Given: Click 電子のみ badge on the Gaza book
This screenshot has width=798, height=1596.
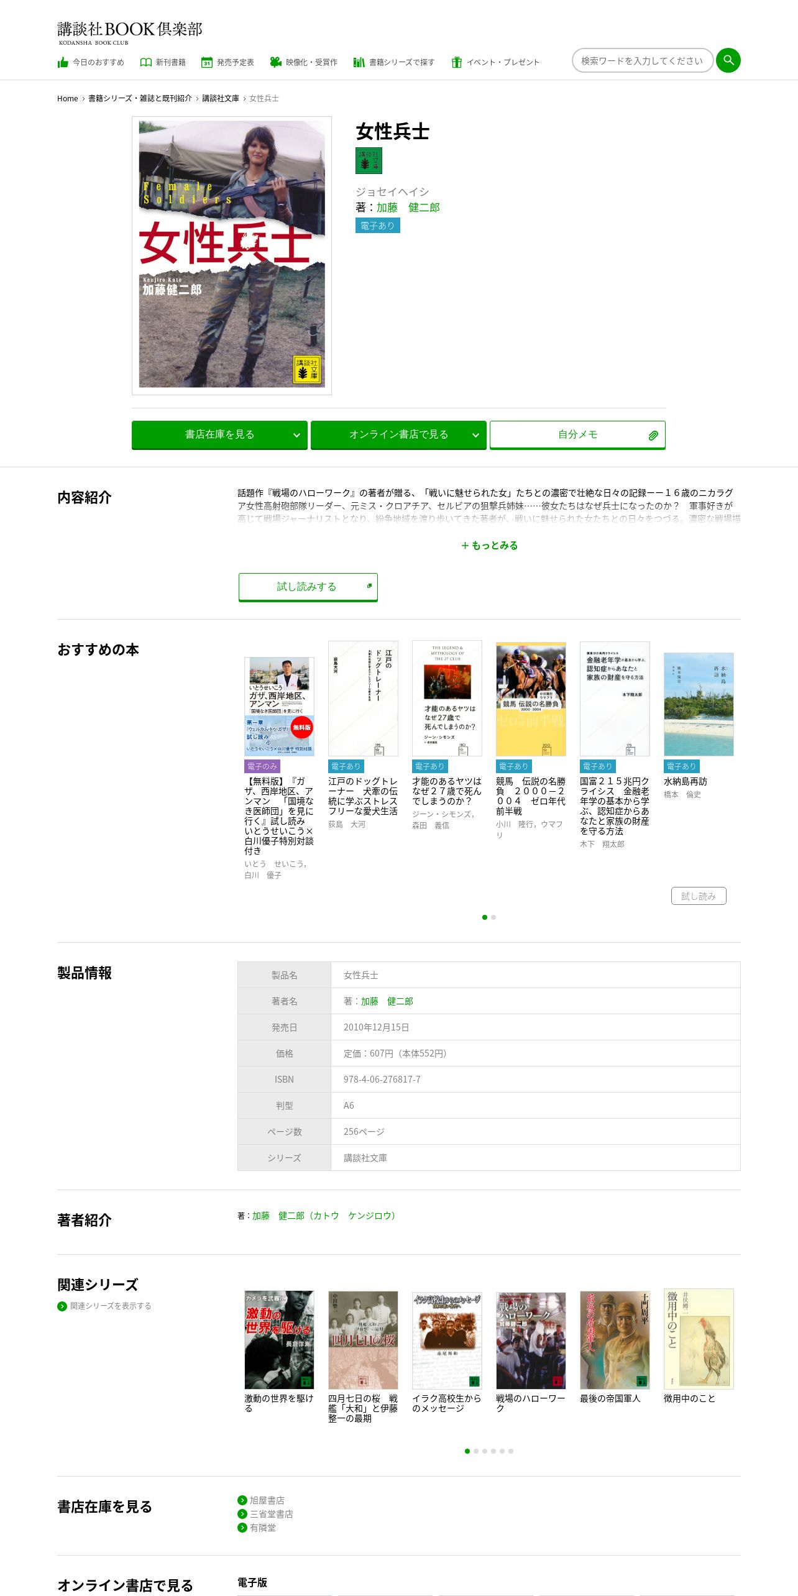Looking at the screenshot, I should pos(262,766).
